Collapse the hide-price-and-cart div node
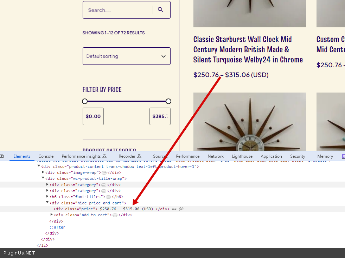The width and height of the screenshot is (345, 258). 47,203
